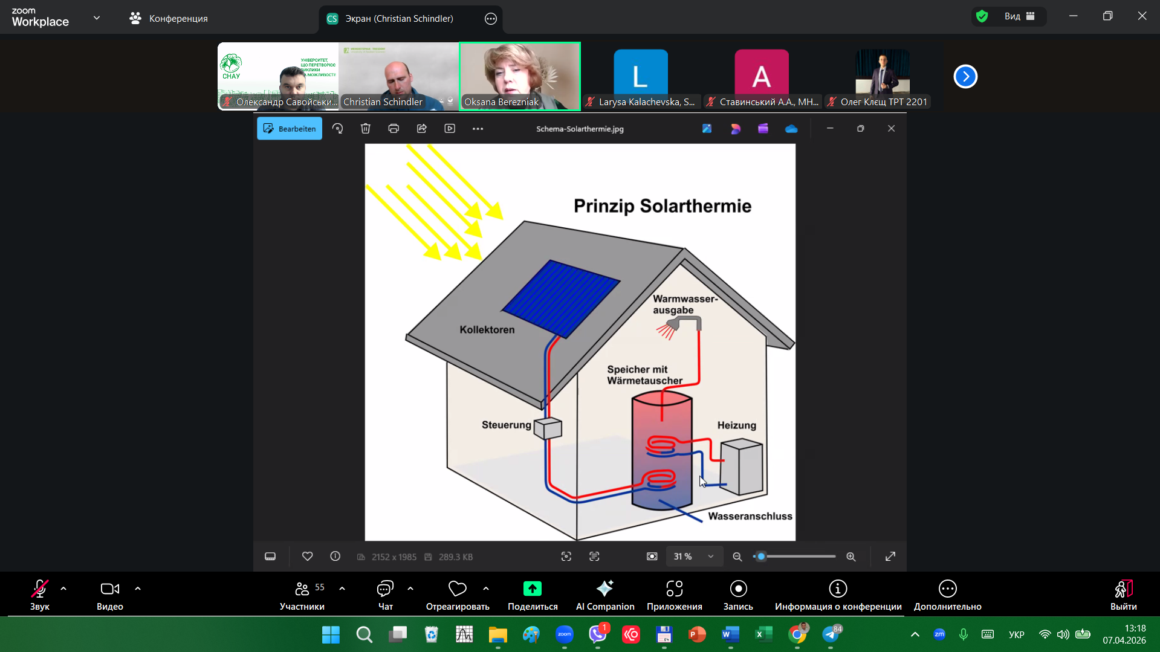1160x652 pixels.
Task: Open Zoom Apps (Приложения)
Action: (674, 595)
